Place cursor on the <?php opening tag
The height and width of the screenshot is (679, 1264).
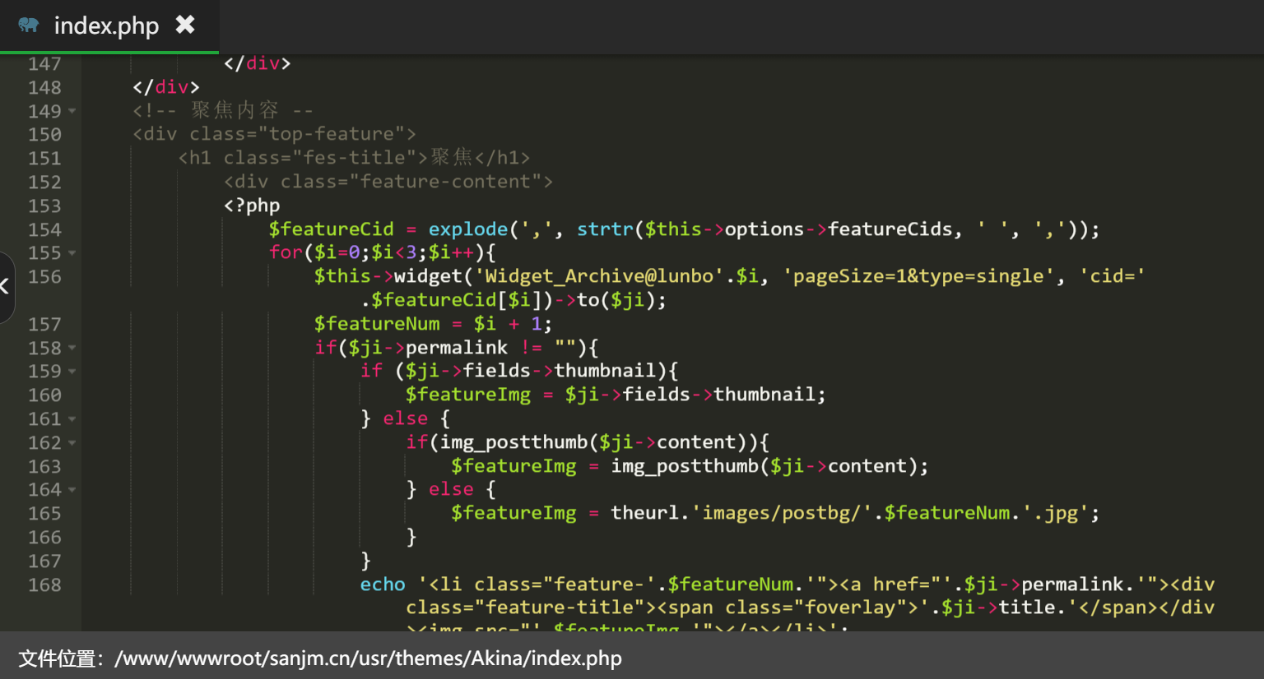pyautogui.click(x=252, y=206)
